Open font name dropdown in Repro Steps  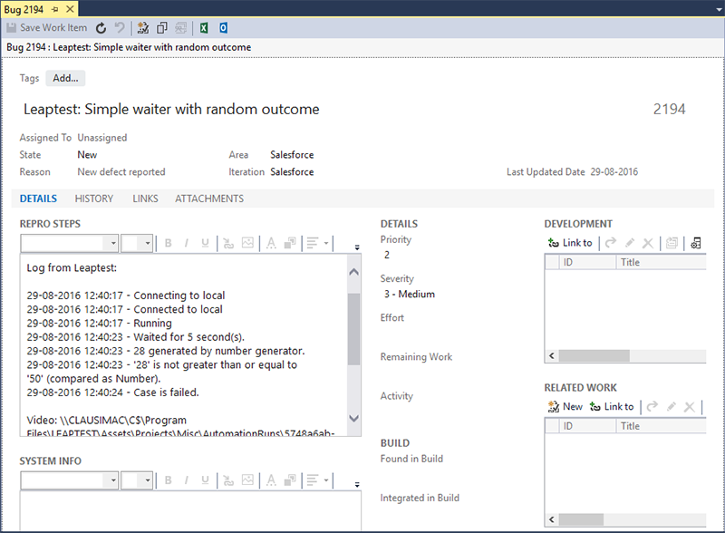(111, 243)
